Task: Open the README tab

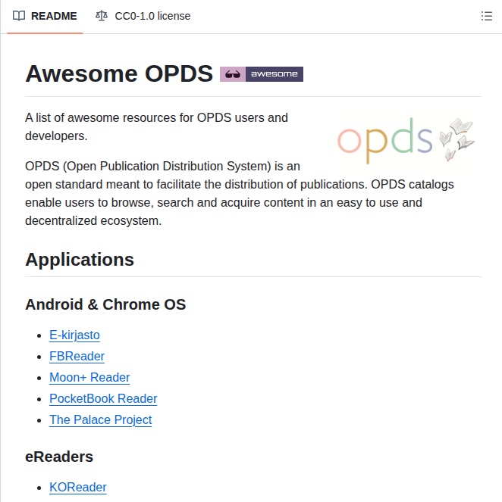Action: 45,16
